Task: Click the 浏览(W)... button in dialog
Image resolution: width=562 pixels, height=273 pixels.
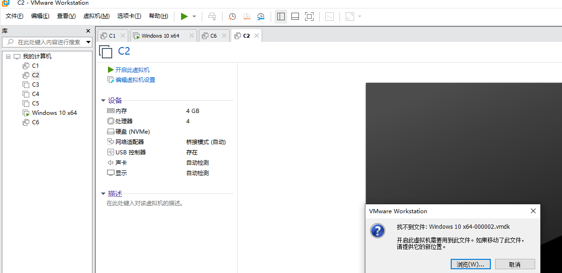Action: click(x=470, y=265)
